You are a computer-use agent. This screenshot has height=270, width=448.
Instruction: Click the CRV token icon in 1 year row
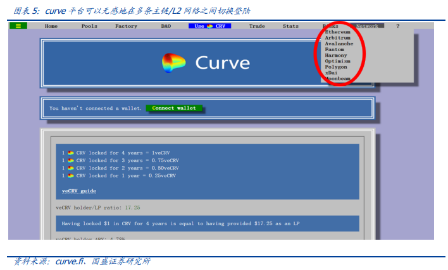(72, 175)
